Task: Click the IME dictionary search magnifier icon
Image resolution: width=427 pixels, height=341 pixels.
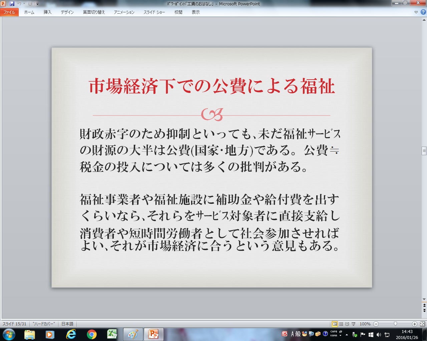Action: tap(311, 334)
